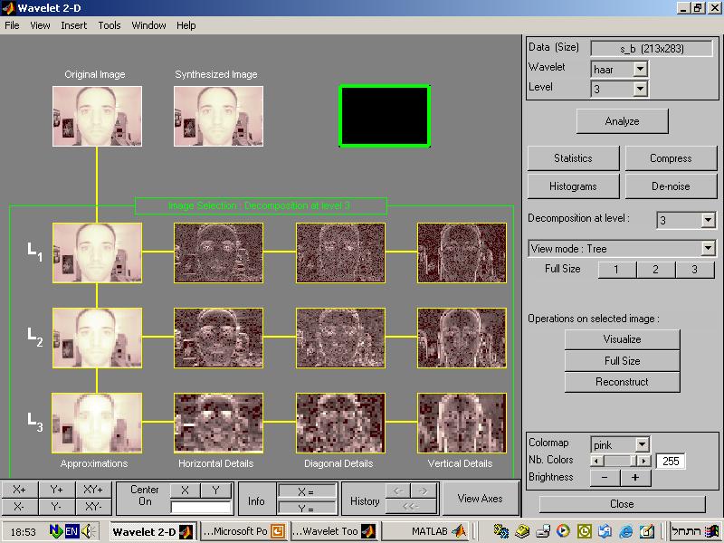
Task: Click the Hebrew Start button
Action: pyautogui.click(x=694, y=531)
